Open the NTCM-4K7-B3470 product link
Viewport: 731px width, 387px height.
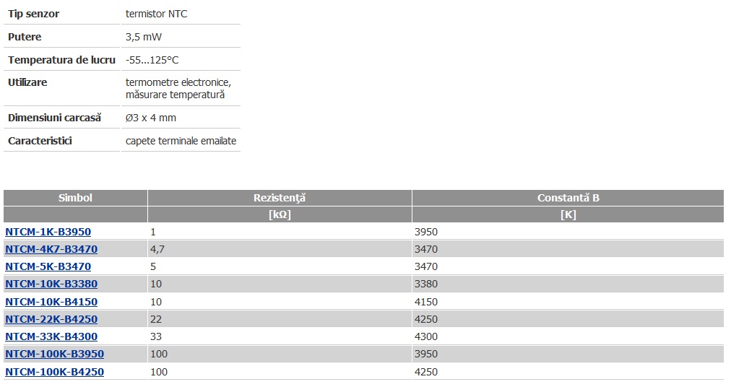pyautogui.click(x=51, y=249)
